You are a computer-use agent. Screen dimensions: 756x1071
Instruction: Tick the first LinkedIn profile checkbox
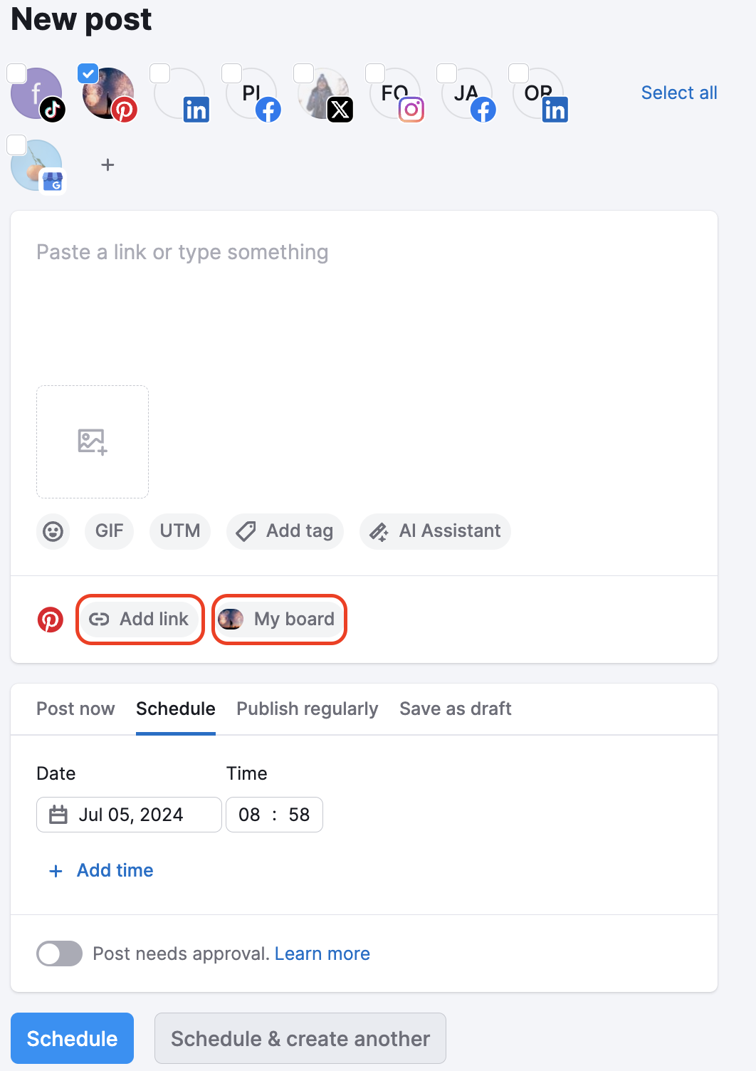[160, 73]
